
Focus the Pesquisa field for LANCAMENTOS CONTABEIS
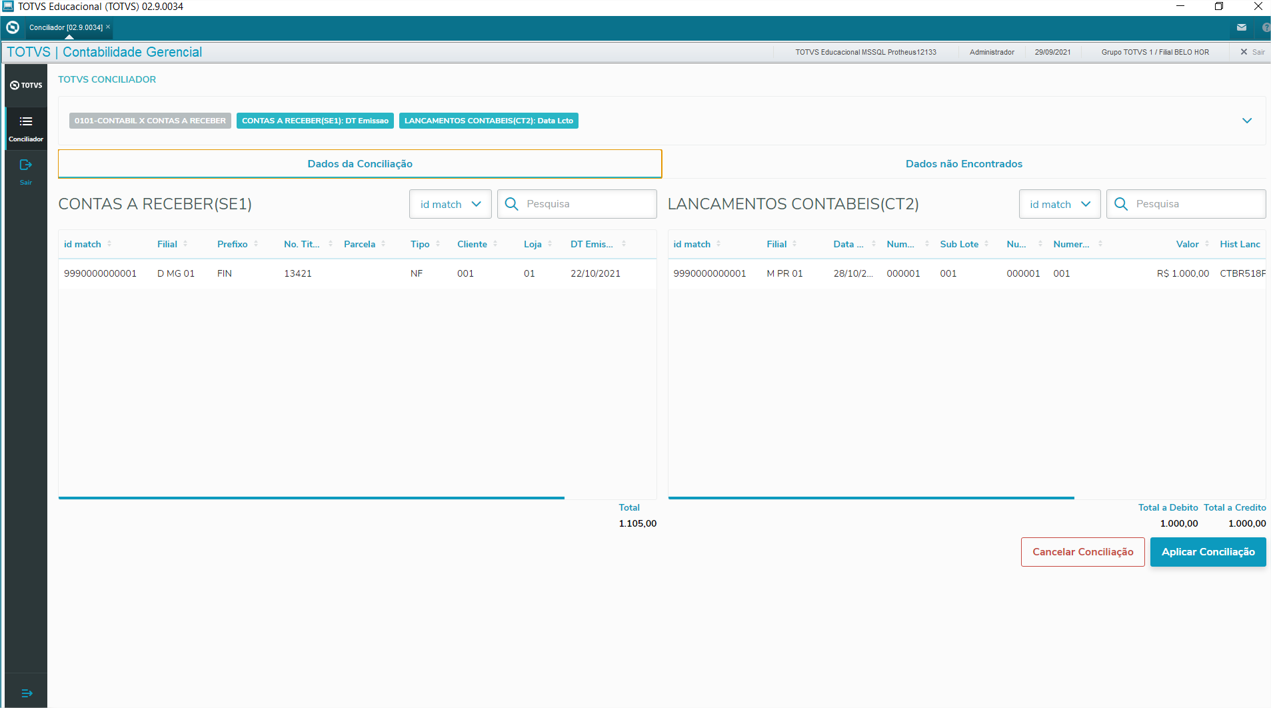[x=1186, y=204]
